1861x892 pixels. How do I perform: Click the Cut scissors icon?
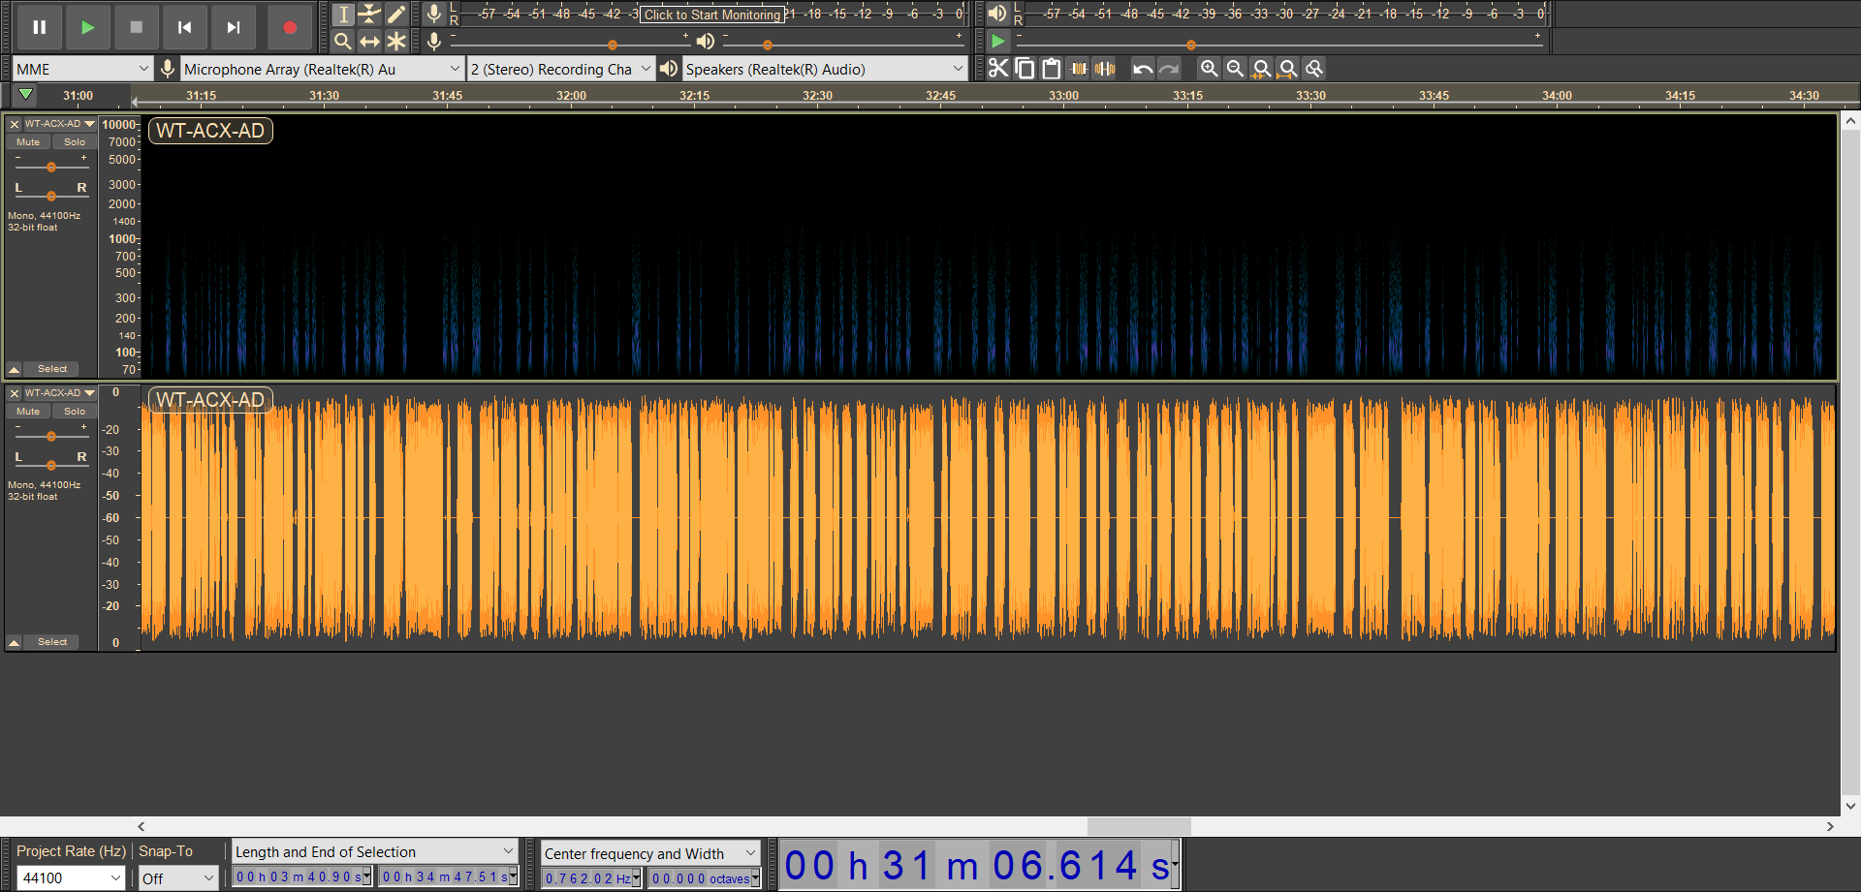pyautogui.click(x=998, y=69)
